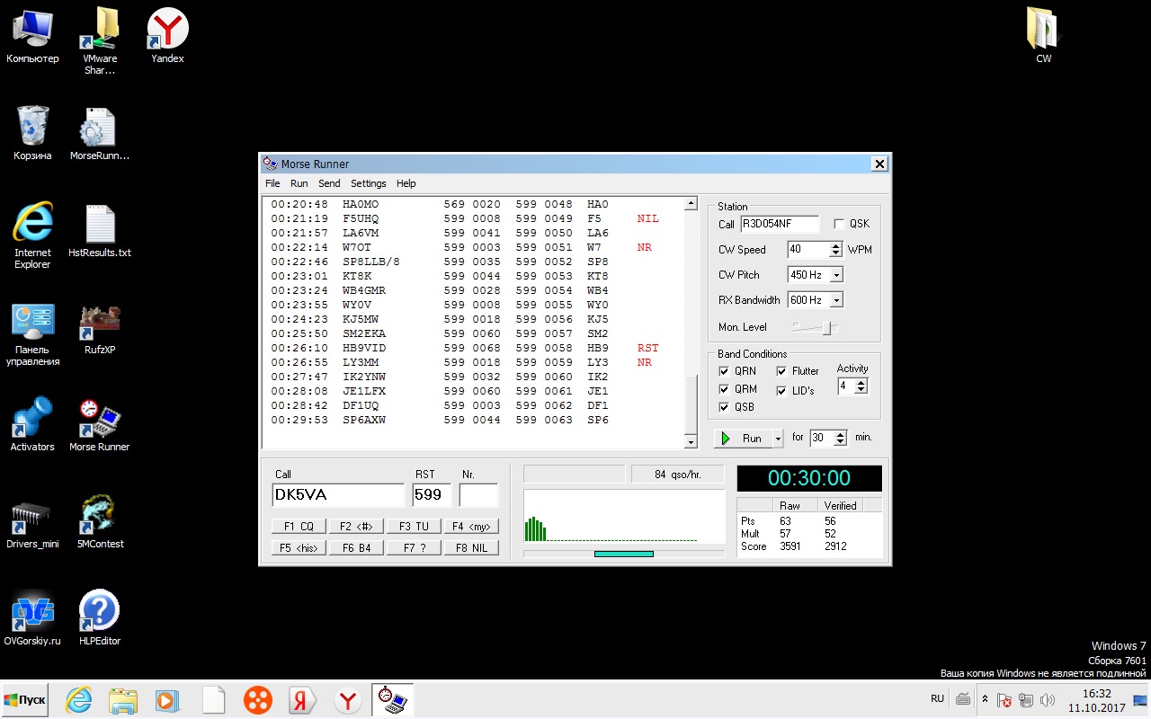The image size is (1151, 719).
Task: Open the Send menu
Action: [329, 183]
